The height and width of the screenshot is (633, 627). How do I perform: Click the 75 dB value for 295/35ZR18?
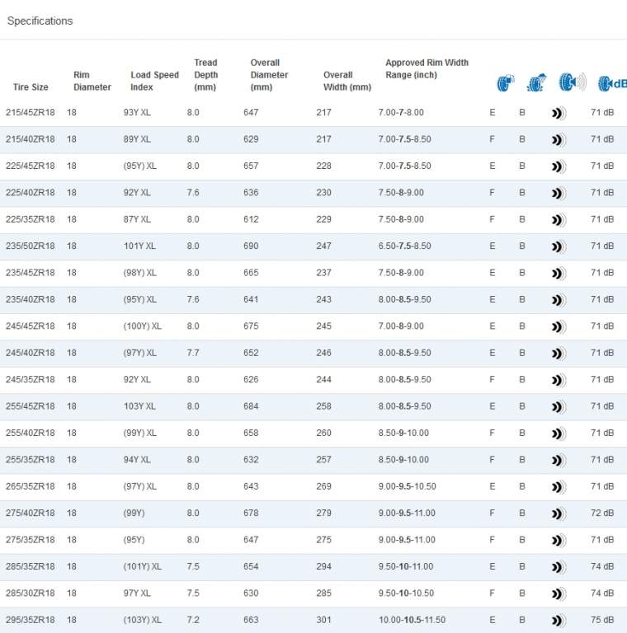(601, 620)
